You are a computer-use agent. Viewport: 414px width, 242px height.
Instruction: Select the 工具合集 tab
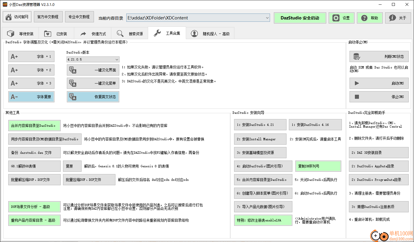(x=167, y=33)
